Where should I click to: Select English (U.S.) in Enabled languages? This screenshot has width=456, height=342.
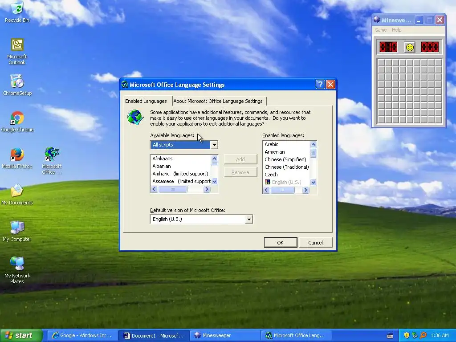pyautogui.click(x=286, y=182)
